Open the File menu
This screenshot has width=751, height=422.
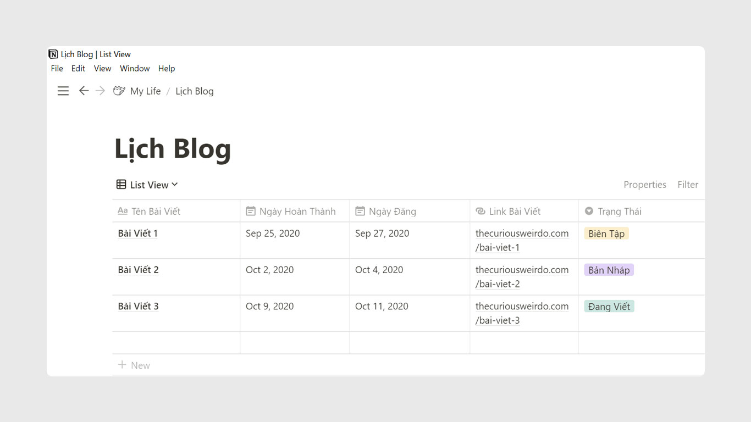point(57,69)
